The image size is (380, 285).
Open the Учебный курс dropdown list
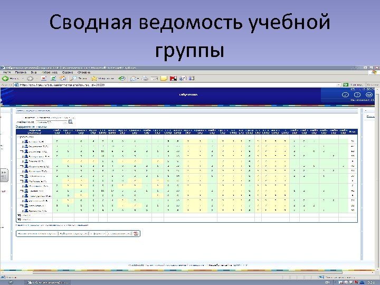tap(52, 122)
